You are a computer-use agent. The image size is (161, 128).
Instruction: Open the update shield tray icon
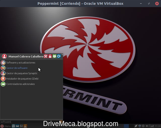point(140,126)
